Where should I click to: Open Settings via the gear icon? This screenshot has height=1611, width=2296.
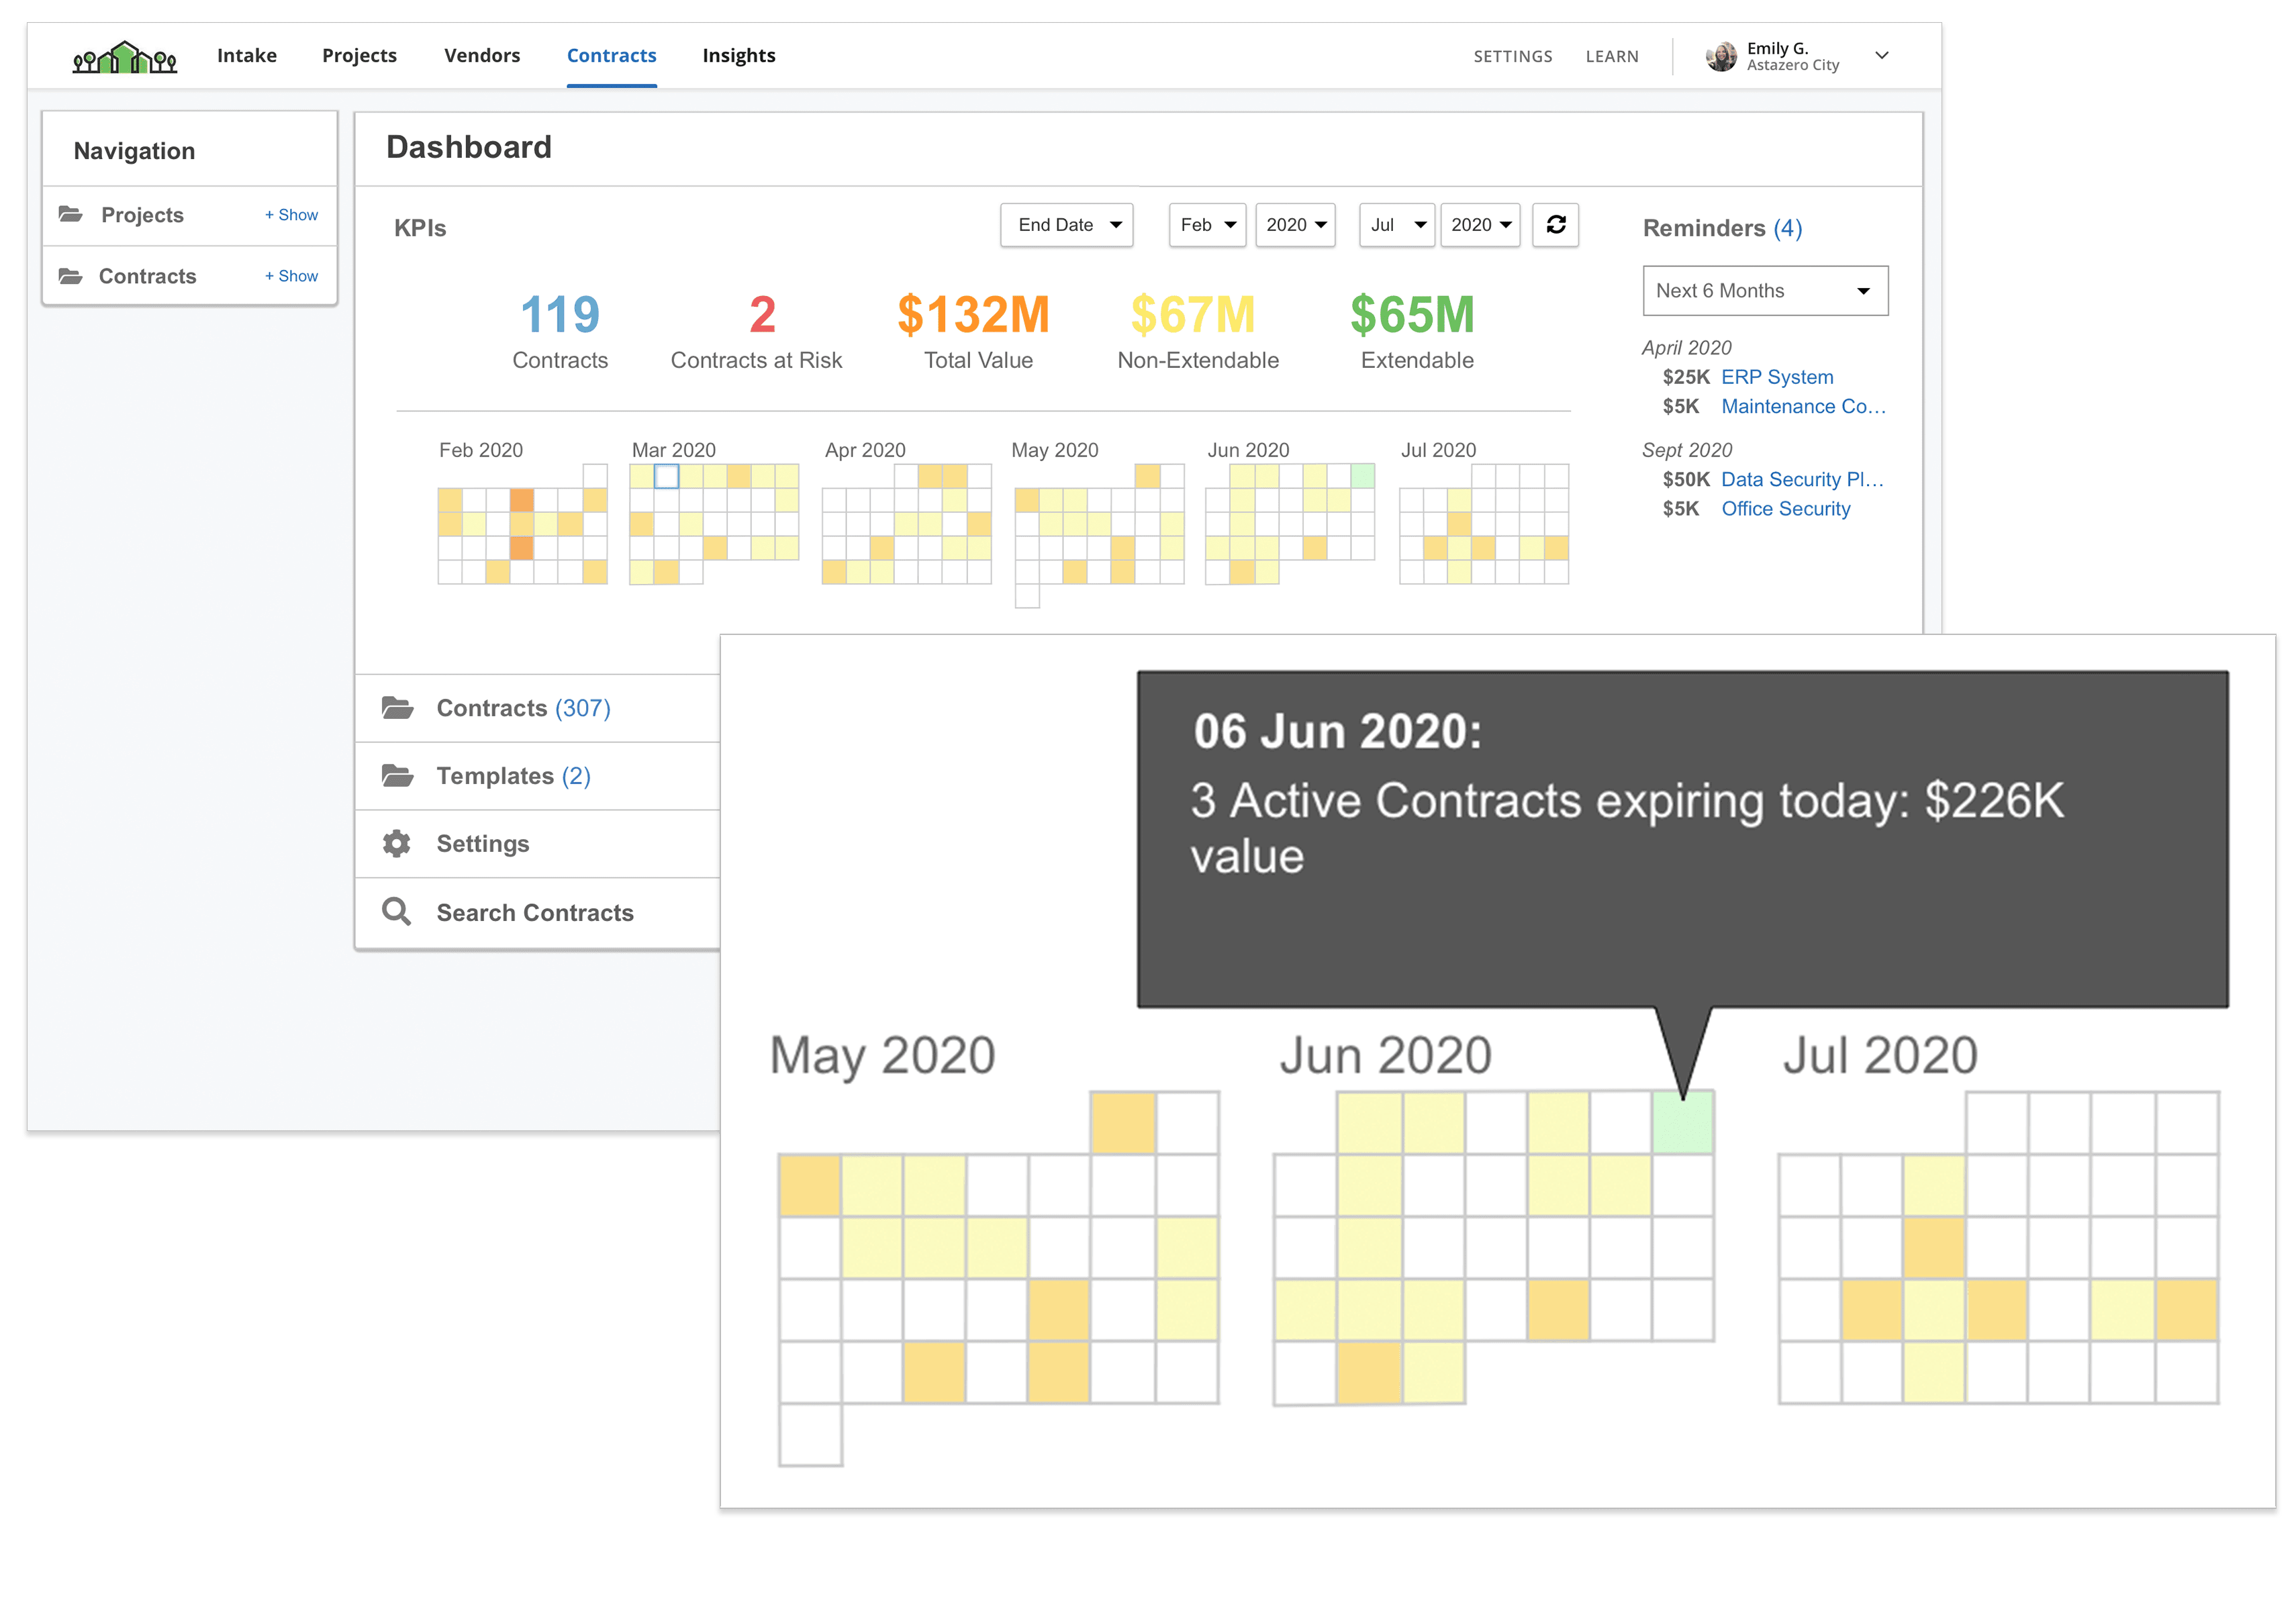click(x=396, y=843)
